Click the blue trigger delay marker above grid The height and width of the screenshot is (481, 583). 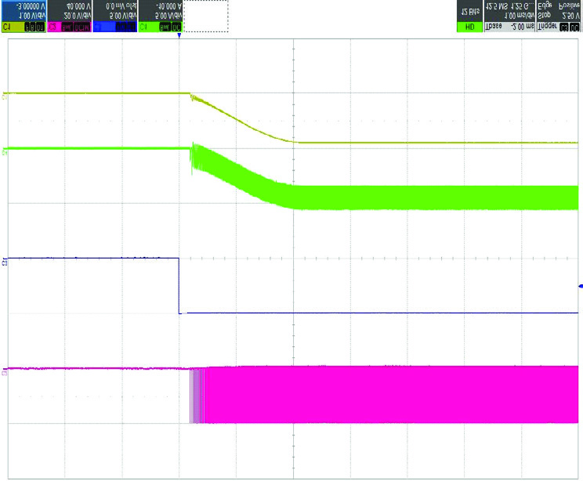(179, 36)
